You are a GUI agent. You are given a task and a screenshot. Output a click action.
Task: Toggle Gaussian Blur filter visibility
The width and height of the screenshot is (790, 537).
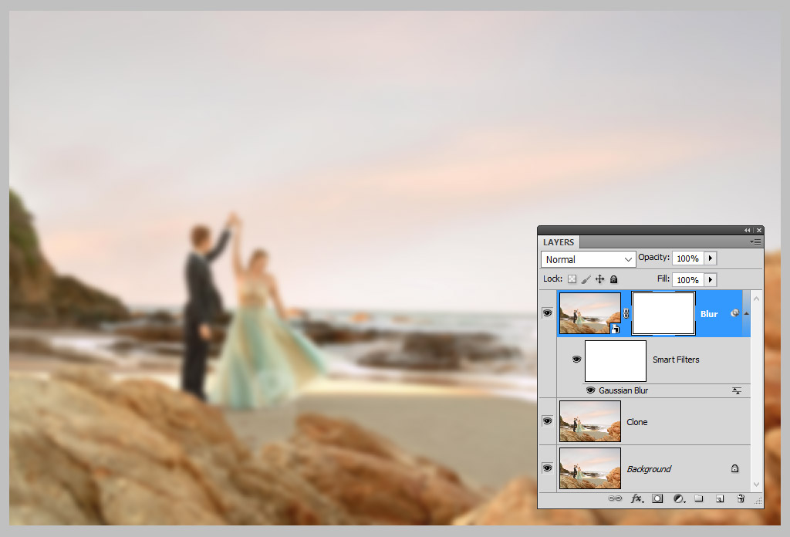[590, 390]
